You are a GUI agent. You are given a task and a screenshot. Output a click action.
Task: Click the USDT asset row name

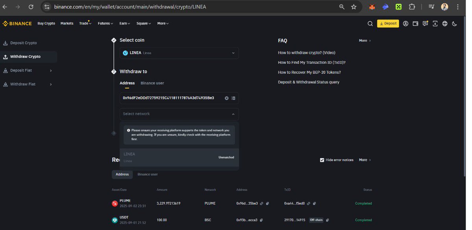coord(124,217)
